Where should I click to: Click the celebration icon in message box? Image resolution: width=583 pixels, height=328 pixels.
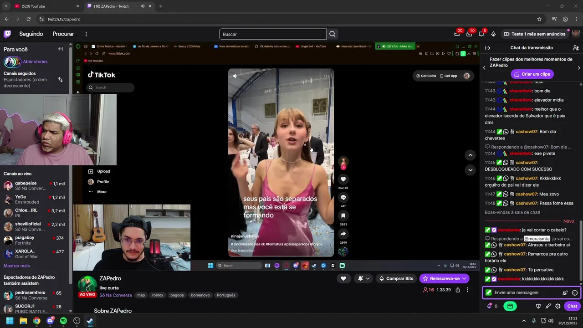point(565,293)
